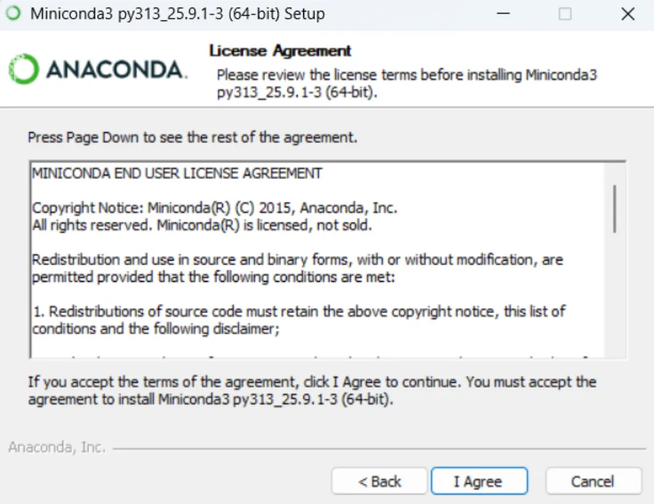Viewport: 654px width, 504px height.
Task: Click the Miniconda installer icon in title bar
Action: (x=13, y=13)
